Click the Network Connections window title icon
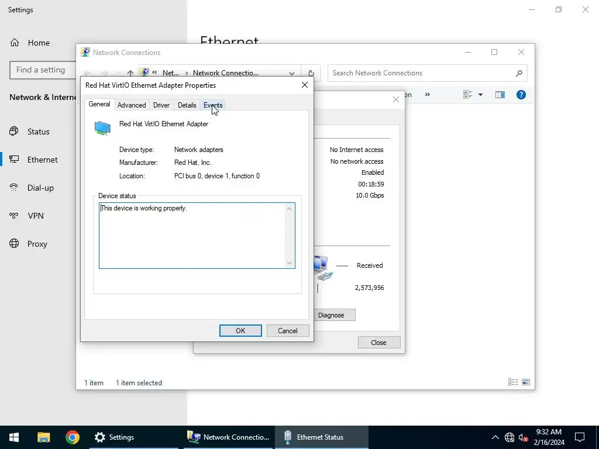The height and width of the screenshot is (449, 599). (x=85, y=52)
